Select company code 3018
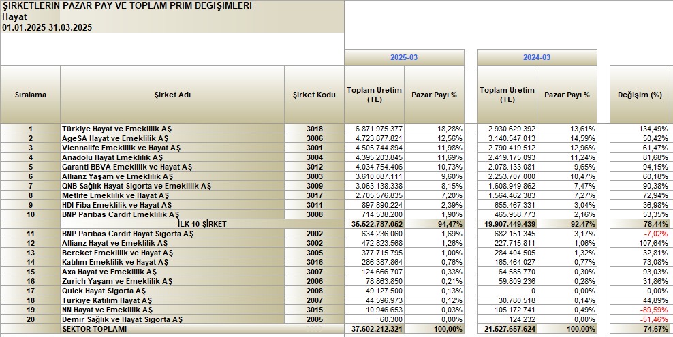Image resolution: width=673 pixels, height=337 pixels. (x=314, y=129)
